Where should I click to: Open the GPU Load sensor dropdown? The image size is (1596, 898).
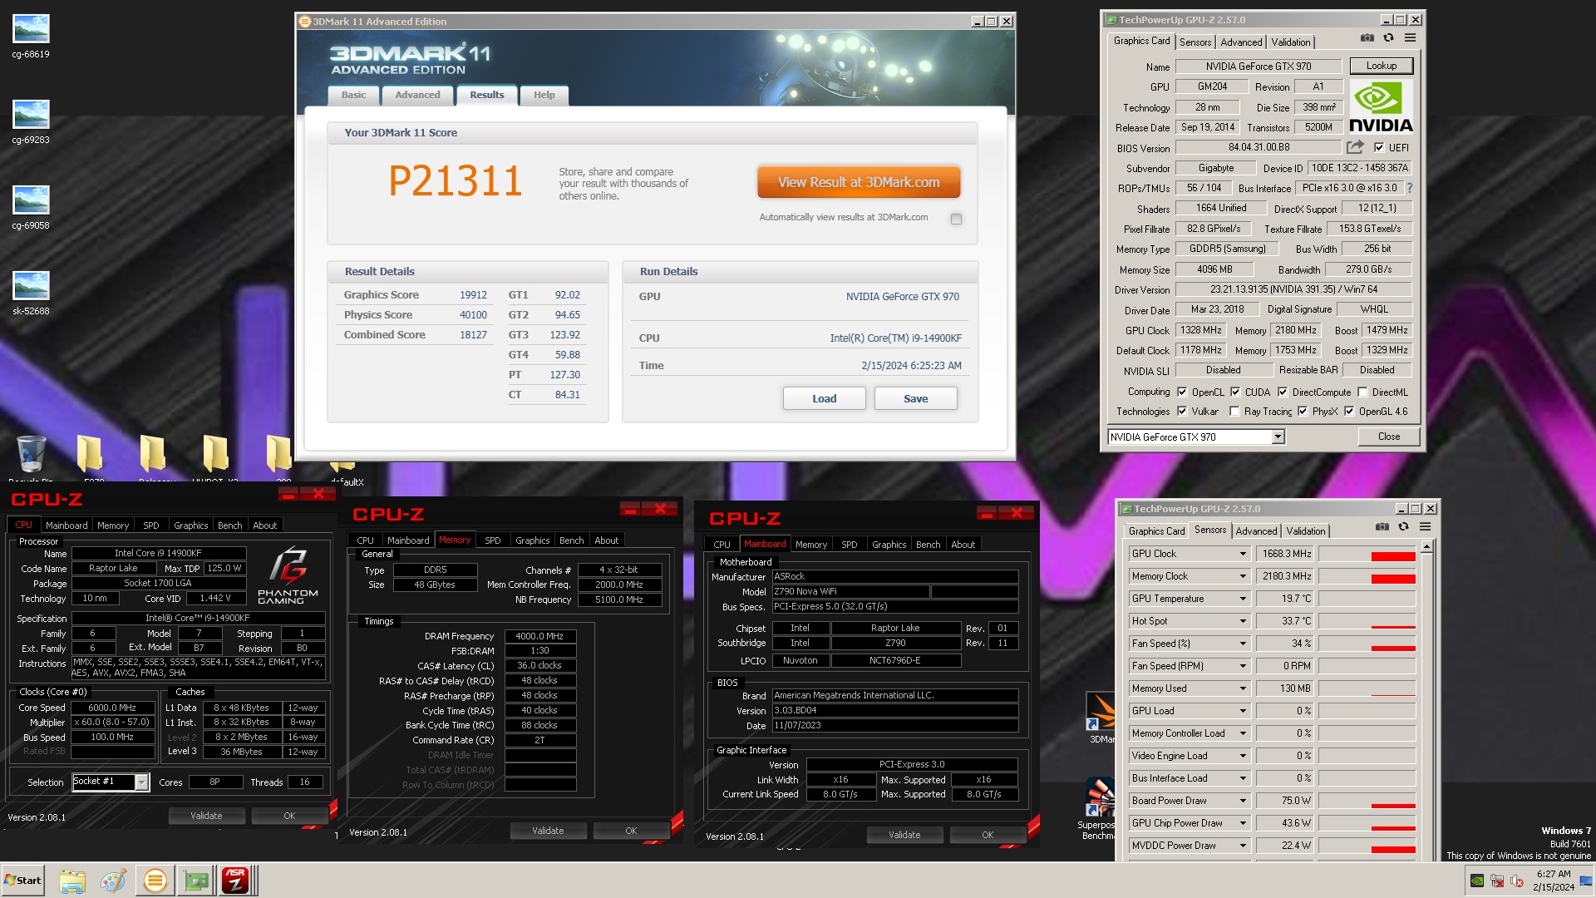tap(1243, 711)
